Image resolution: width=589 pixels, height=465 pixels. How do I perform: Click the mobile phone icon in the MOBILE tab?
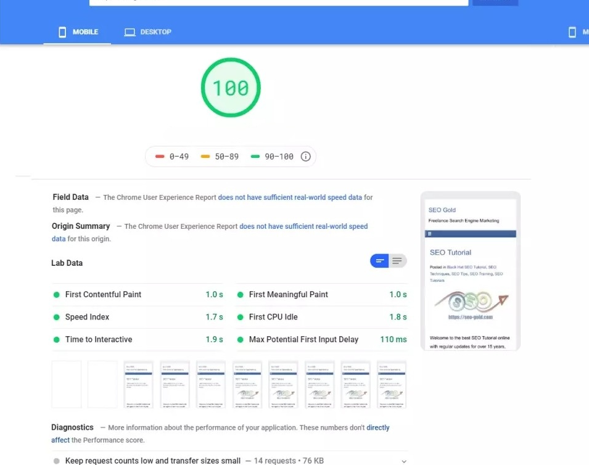pos(62,32)
